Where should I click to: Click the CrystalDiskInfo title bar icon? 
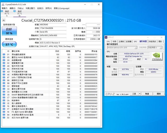pos(3,4)
